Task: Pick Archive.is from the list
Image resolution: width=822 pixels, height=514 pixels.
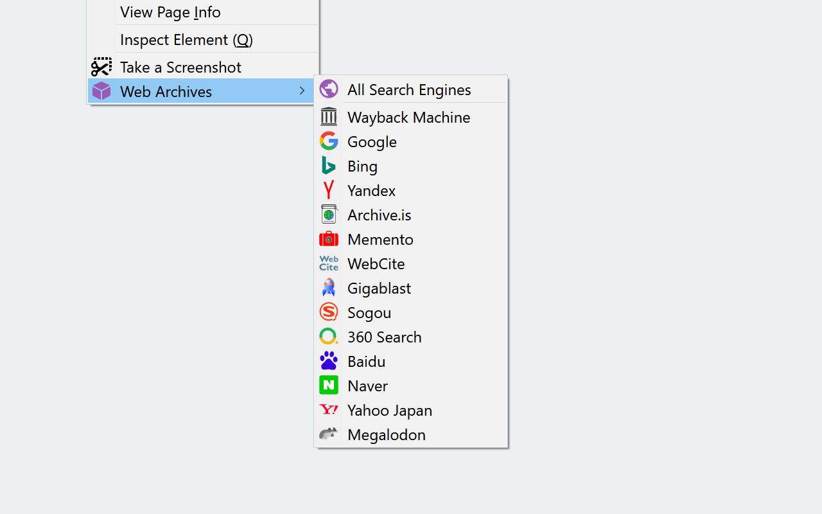Action: [x=411, y=215]
